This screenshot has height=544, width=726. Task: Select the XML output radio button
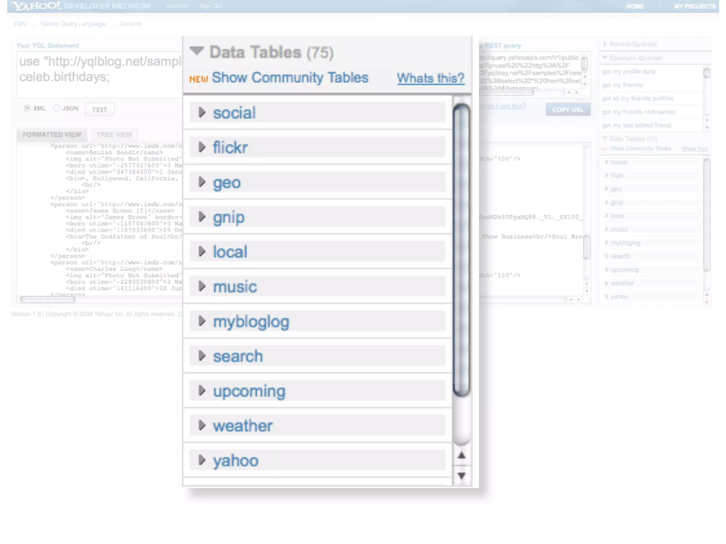[x=27, y=108]
